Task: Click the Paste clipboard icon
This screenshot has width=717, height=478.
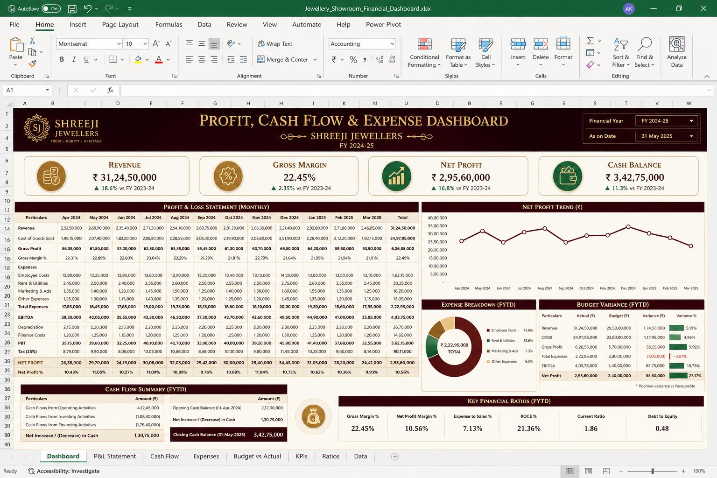Action: (16, 45)
